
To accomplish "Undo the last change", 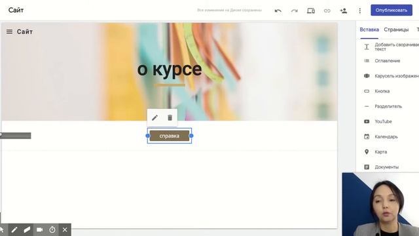I will [x=278, y=10].
